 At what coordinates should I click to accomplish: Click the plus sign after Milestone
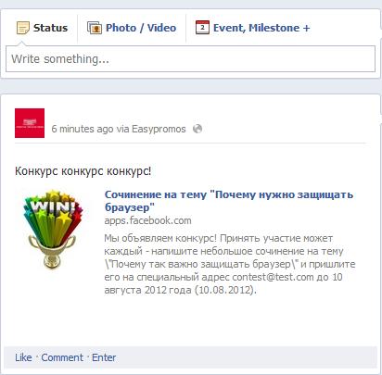coord(306,28)
